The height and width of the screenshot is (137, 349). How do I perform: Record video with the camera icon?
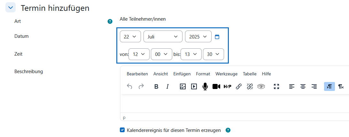coord(216,86)
